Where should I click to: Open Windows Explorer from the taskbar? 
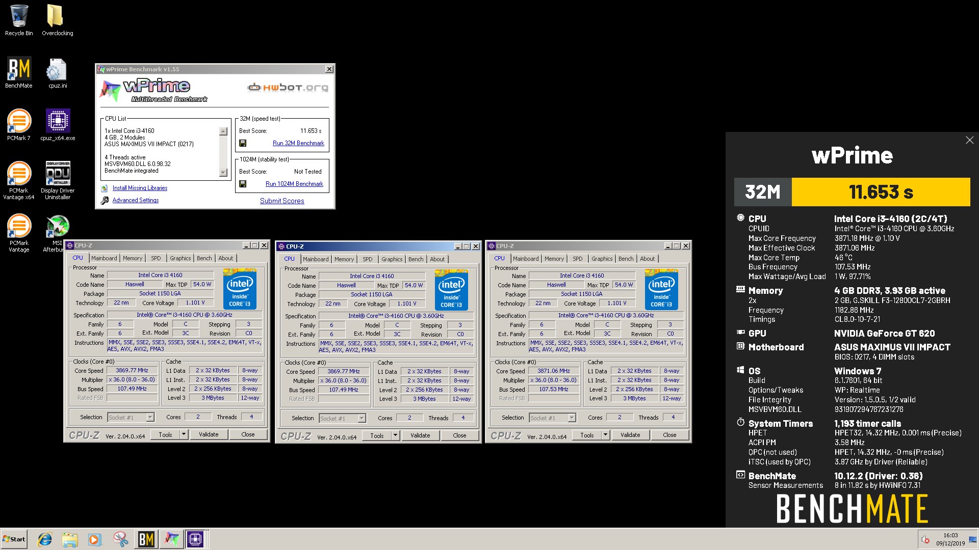[x=70, y=539]
